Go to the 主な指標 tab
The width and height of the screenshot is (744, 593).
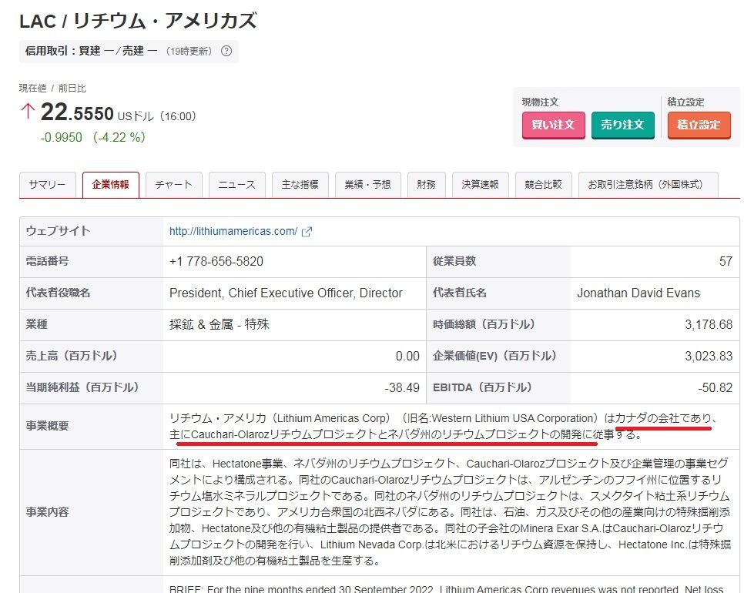click(300, 185)
